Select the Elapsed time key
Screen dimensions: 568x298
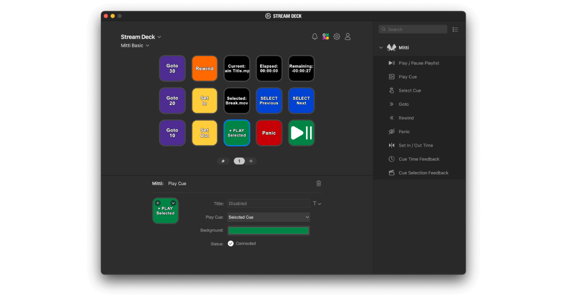269,69
